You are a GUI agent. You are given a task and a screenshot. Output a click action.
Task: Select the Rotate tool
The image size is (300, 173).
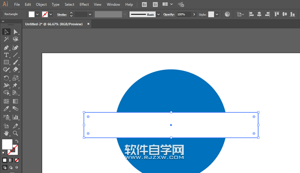coord(6,78)
